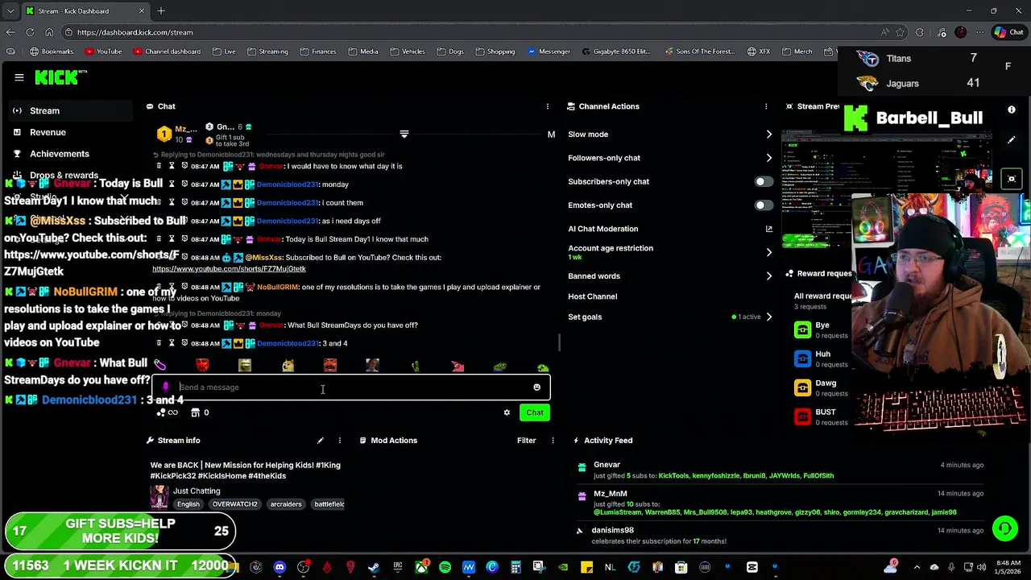Open Stream info three-dot menu
This screenshot has width=1031, height=580.
click(339, 441)
